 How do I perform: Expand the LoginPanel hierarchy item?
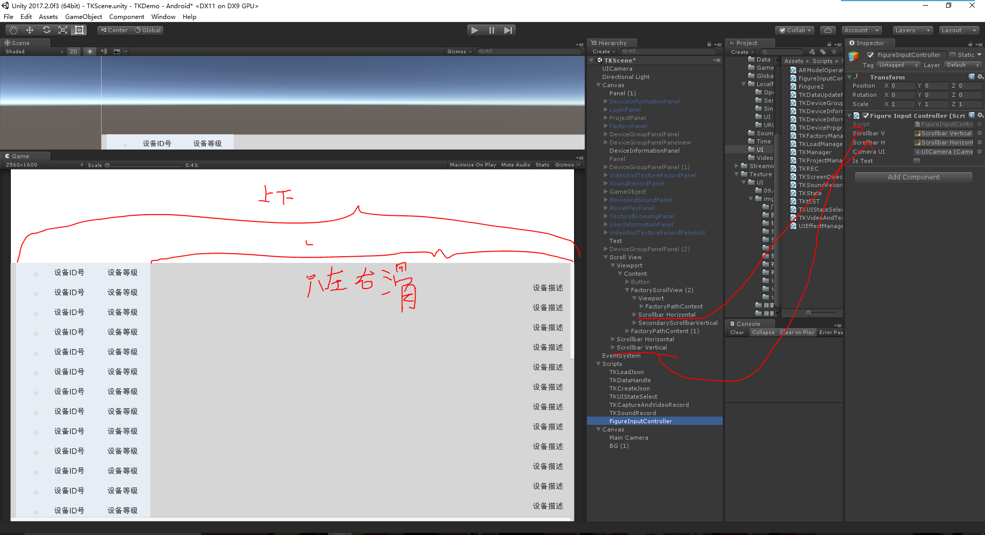[606, 110]
